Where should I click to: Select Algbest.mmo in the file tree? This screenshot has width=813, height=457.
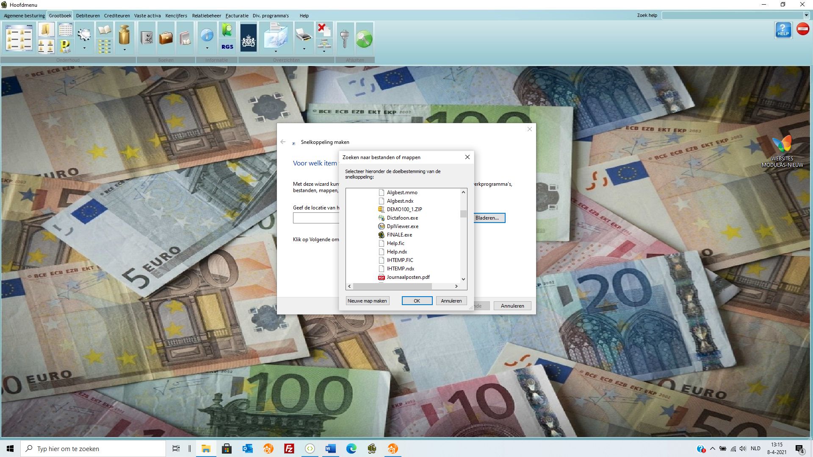[x=402, y=193]
